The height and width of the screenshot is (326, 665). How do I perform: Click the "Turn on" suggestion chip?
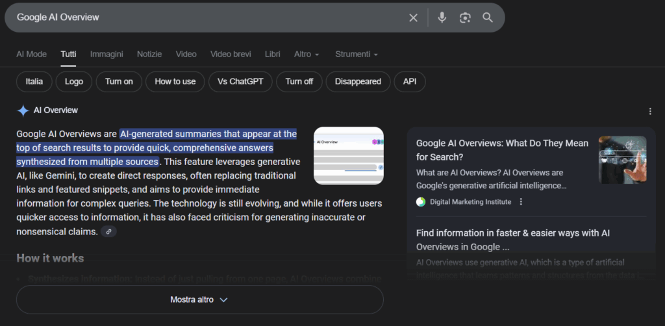[119, 82]
